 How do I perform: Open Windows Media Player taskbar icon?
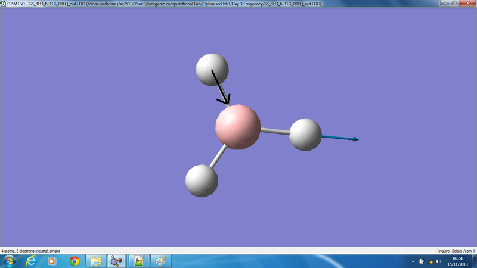pyautogui.click(x=52, y=261)
